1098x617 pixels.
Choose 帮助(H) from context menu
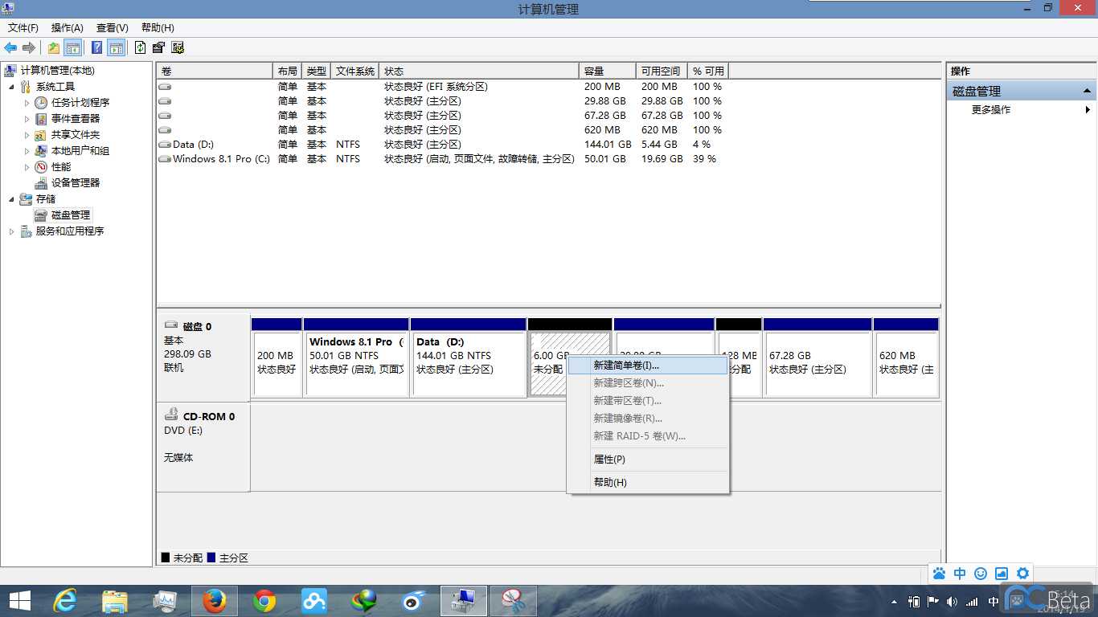(648, 483)
